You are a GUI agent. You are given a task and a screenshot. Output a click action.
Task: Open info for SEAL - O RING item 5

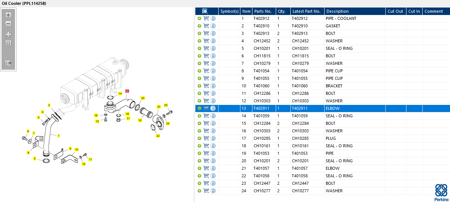point(213,48)
